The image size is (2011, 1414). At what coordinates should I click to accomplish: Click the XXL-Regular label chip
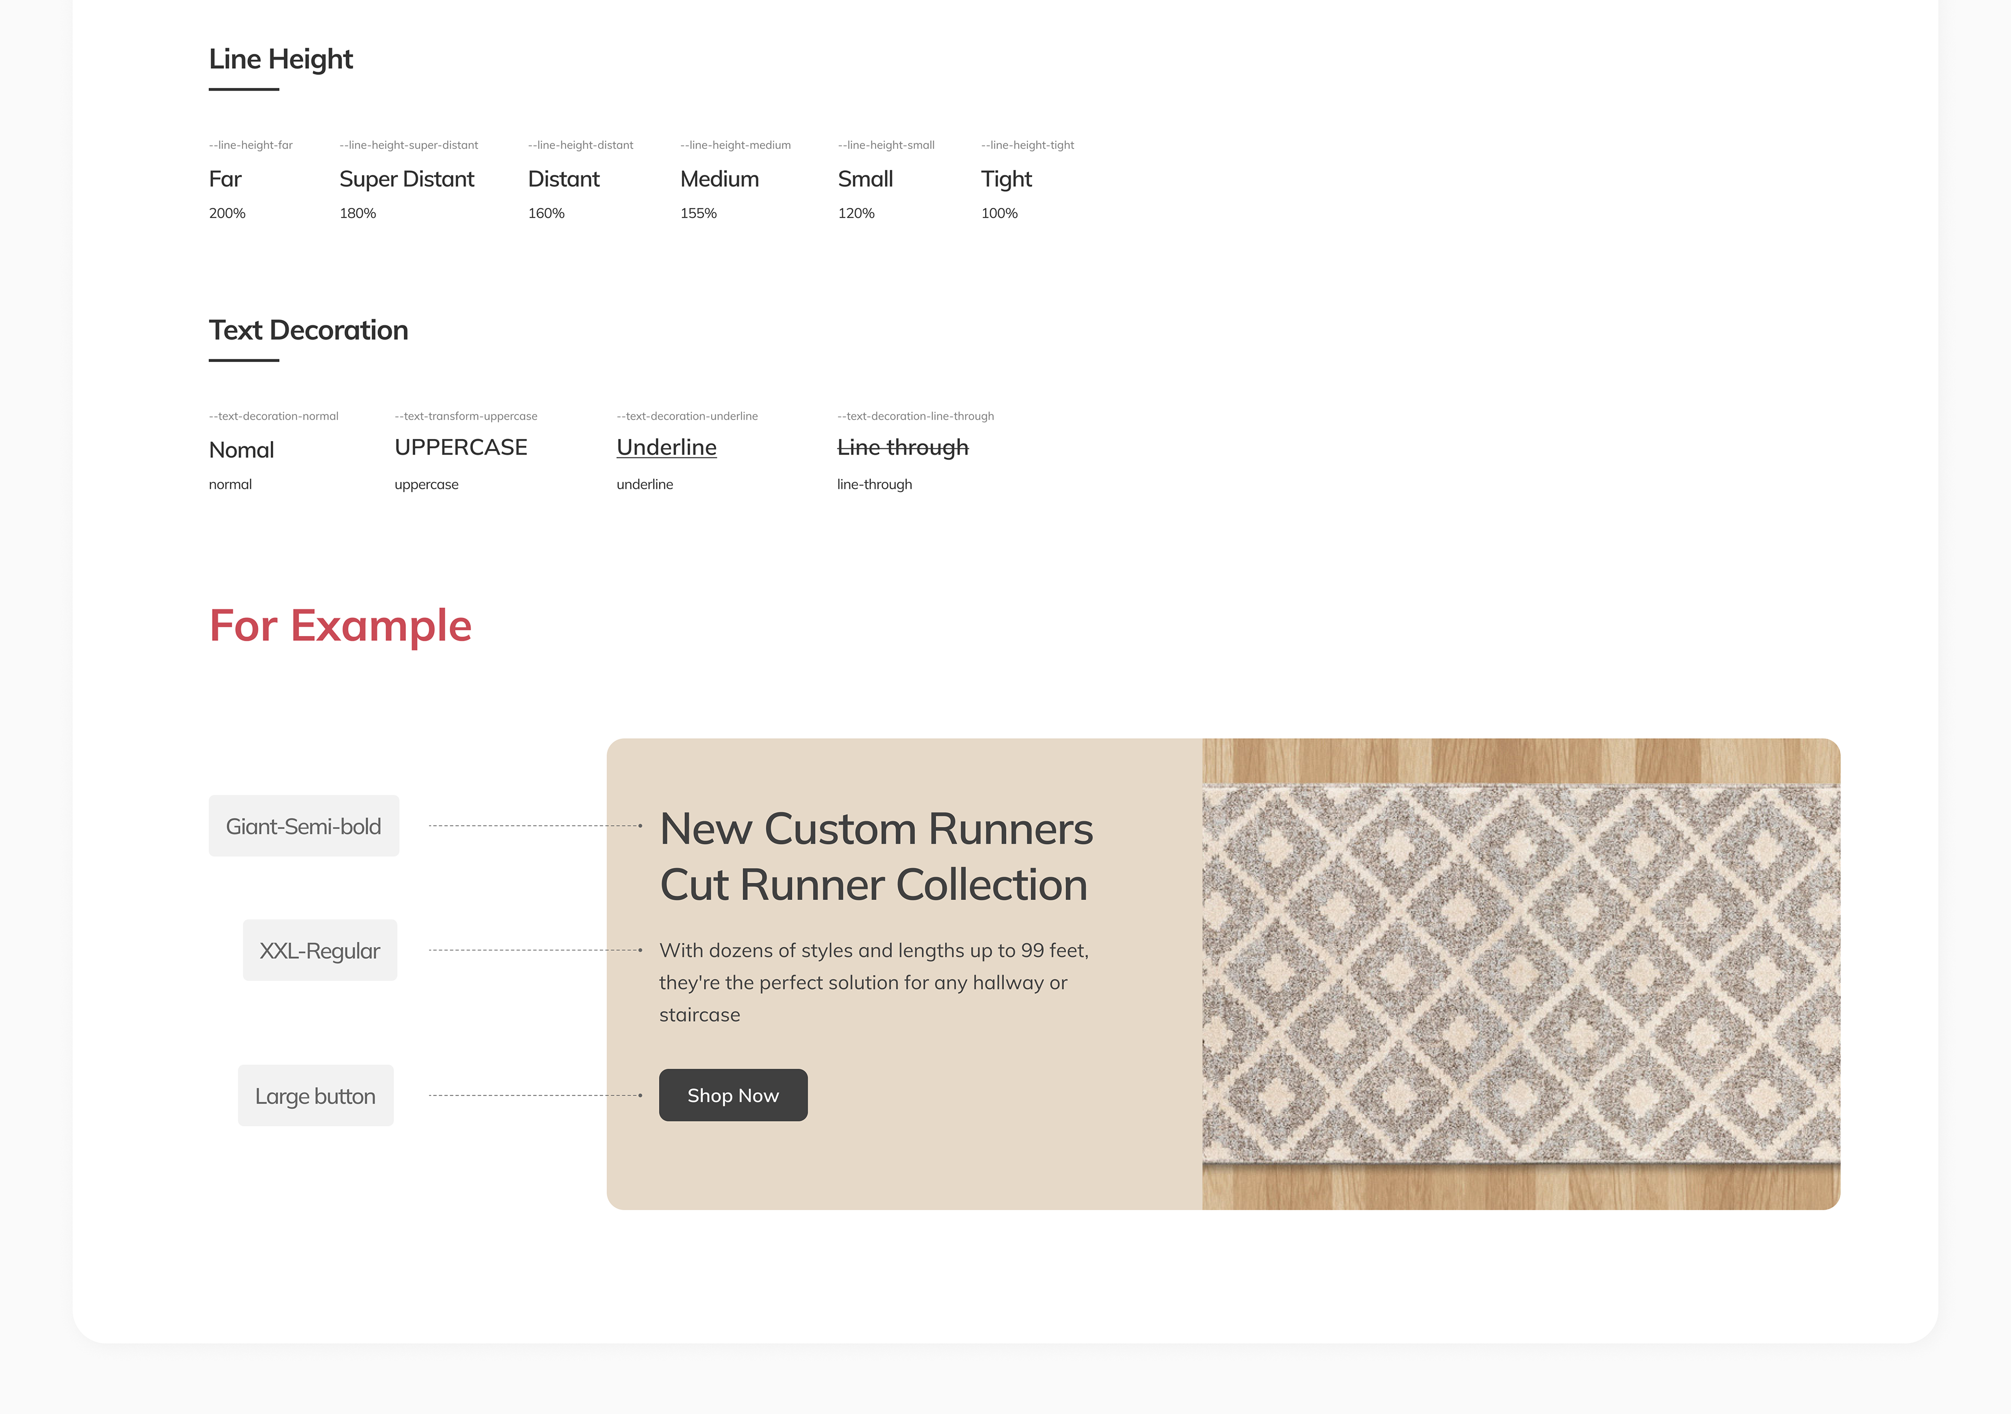point(319,950)
